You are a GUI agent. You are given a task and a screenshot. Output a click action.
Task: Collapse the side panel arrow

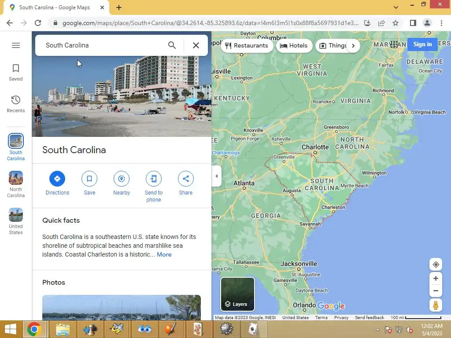pos(217,176)
